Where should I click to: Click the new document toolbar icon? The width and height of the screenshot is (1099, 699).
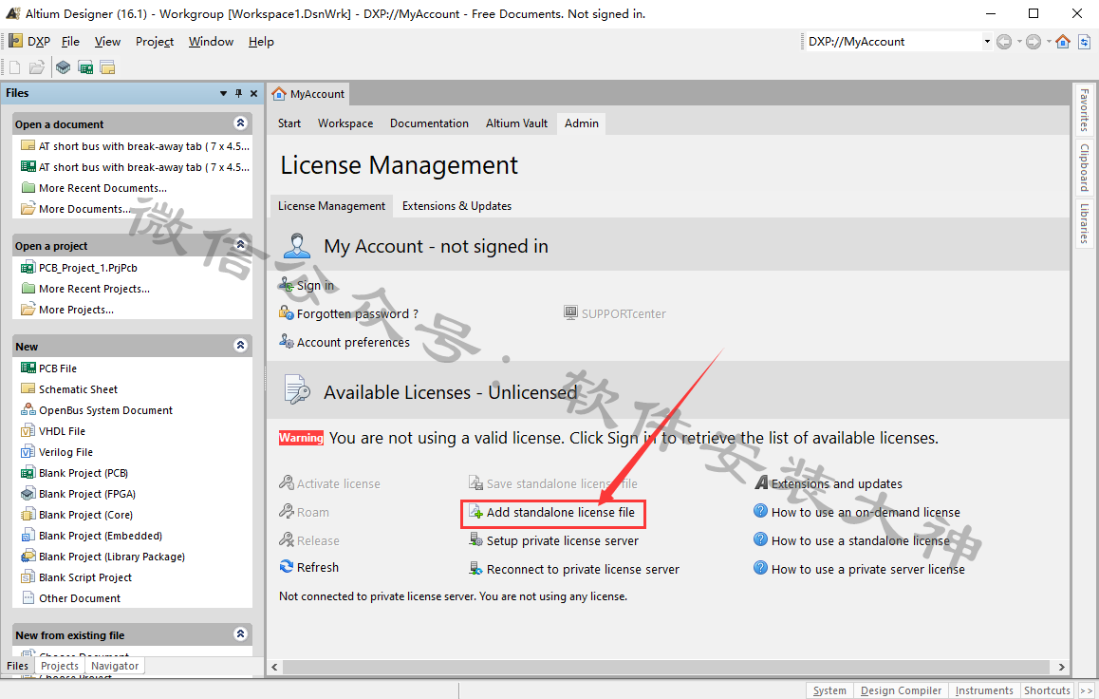(15, 67)
